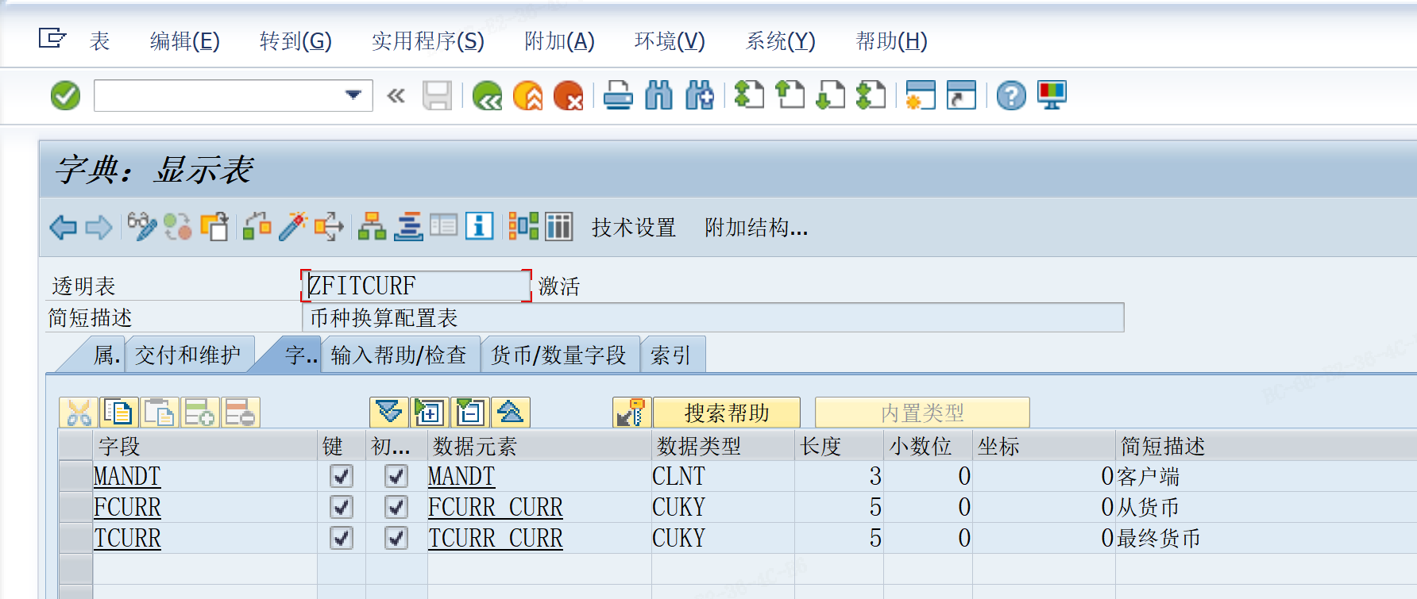Viewport: 1417px width, 599px height.
Task: Toggle the initial values checkbox for MANDT row
Action: 396,476
